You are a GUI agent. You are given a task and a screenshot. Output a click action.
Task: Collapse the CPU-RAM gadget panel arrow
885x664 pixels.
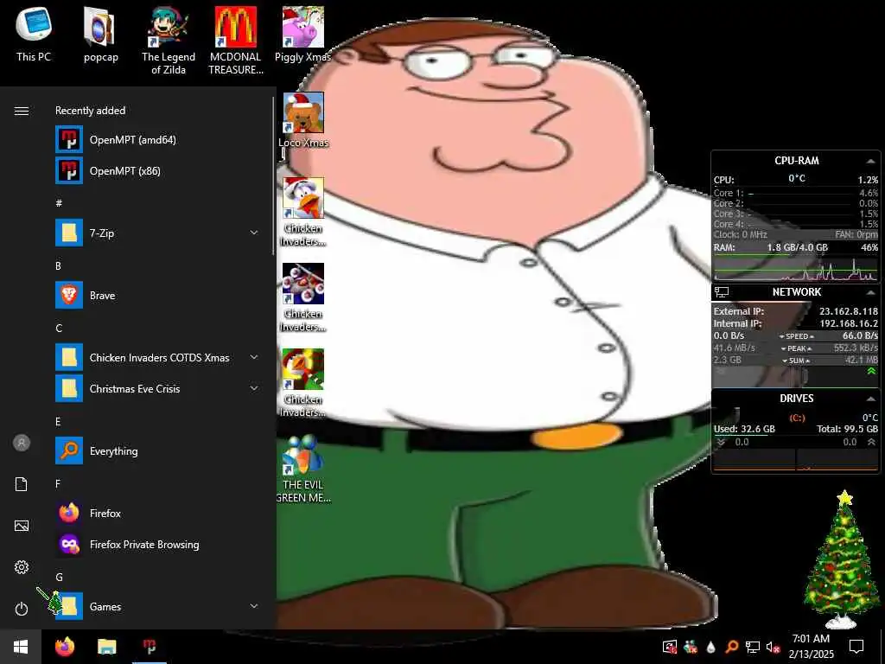tap(870, 162)
